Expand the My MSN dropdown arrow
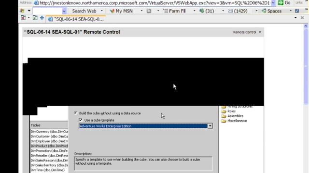 (x=141, y=11)
